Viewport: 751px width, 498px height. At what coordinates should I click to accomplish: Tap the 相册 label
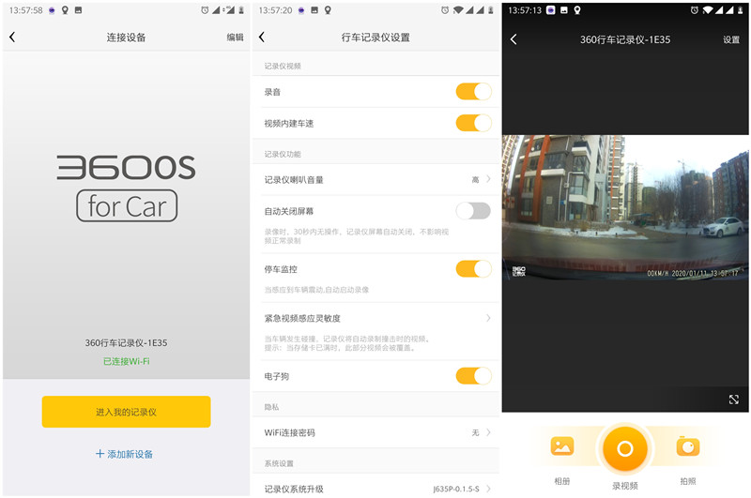click(x=561, y=481)
